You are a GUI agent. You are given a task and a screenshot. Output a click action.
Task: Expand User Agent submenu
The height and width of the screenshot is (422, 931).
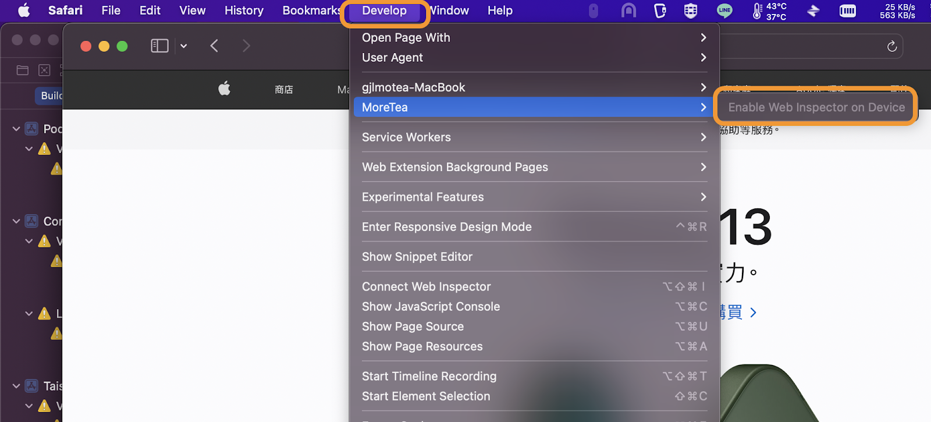(x=534, y=57)
